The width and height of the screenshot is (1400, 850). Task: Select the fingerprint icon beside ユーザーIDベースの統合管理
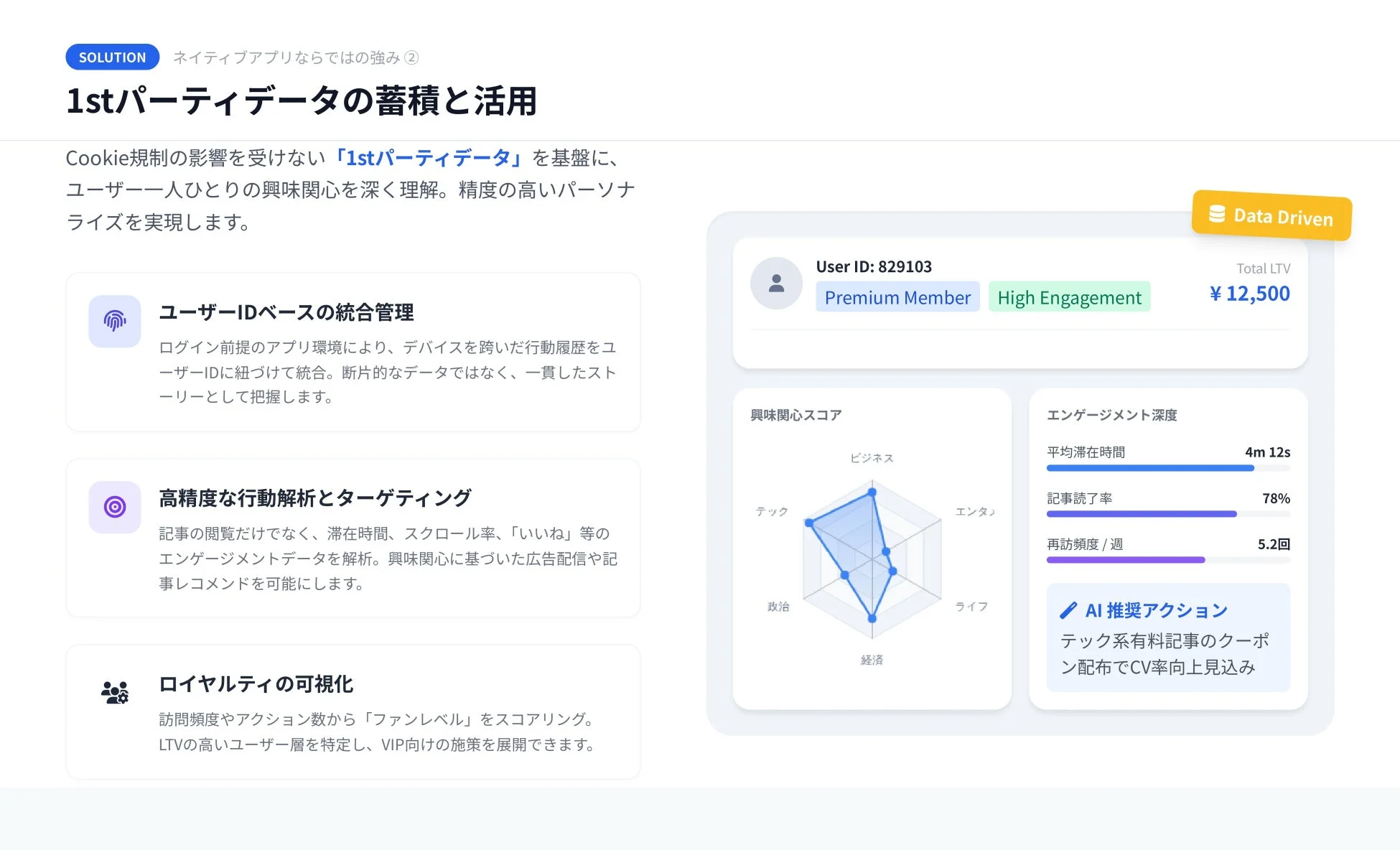[x=114, y=321]
